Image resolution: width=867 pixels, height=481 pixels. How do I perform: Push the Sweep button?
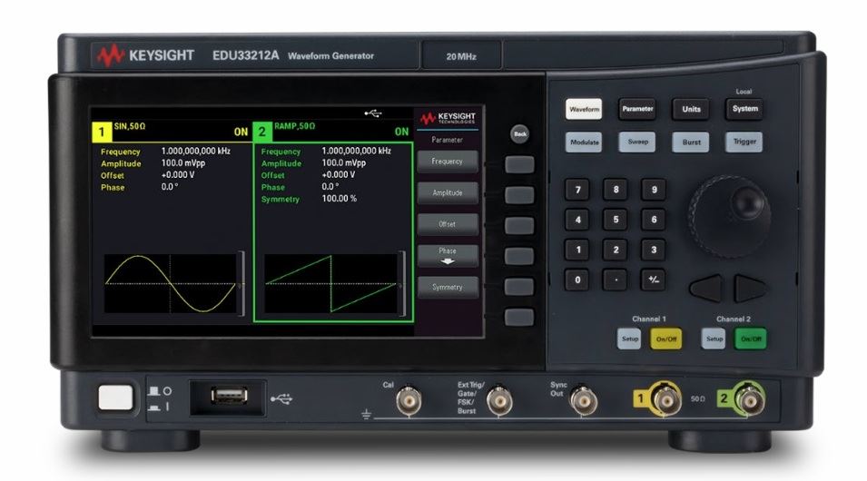[x=637, y=142]
